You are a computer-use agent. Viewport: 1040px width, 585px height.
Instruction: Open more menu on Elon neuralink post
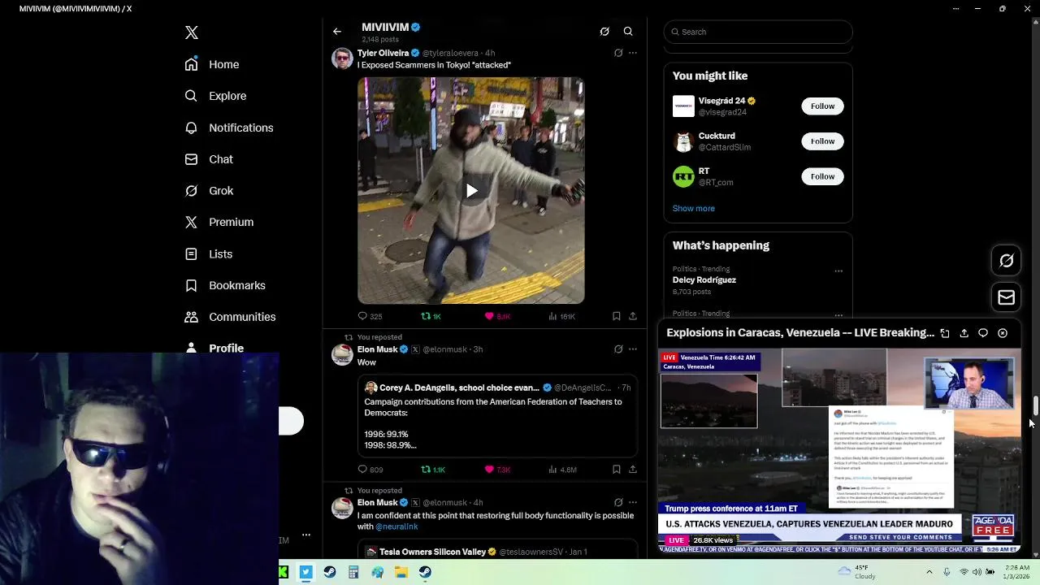633,503
